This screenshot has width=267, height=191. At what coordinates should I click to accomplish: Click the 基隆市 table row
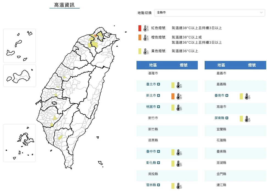click(x=167, y=75)
